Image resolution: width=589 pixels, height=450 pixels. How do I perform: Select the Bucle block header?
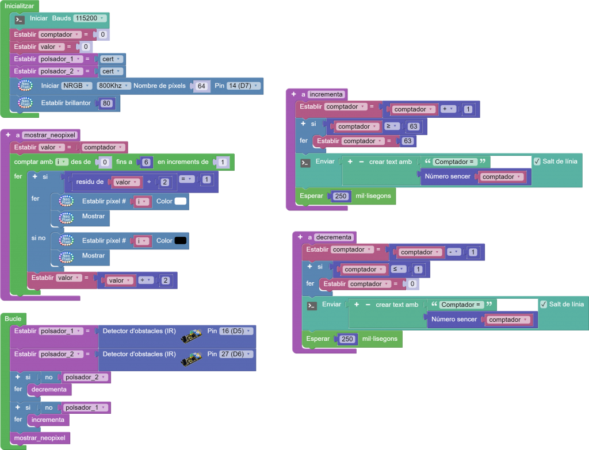point(13,318)
